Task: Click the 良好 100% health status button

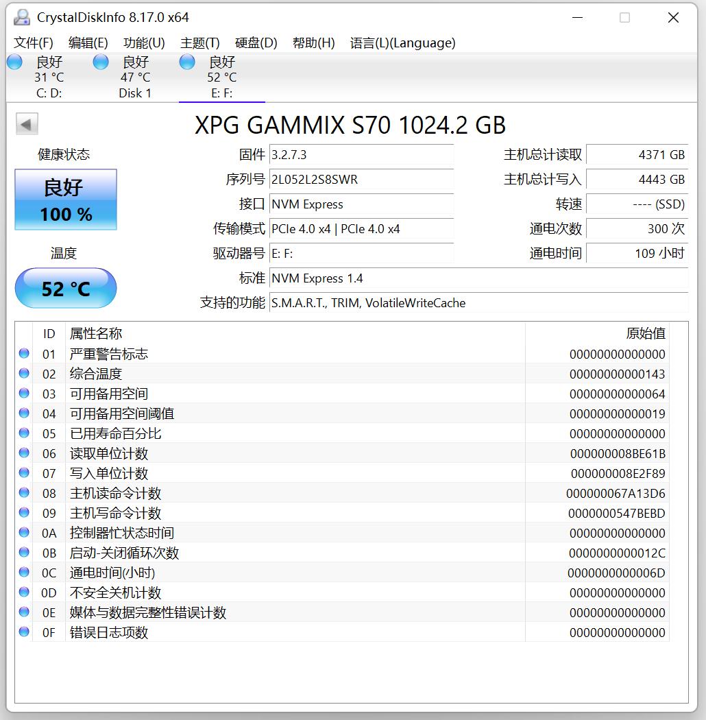Action: pyautogui.click(x=65, y=200)
